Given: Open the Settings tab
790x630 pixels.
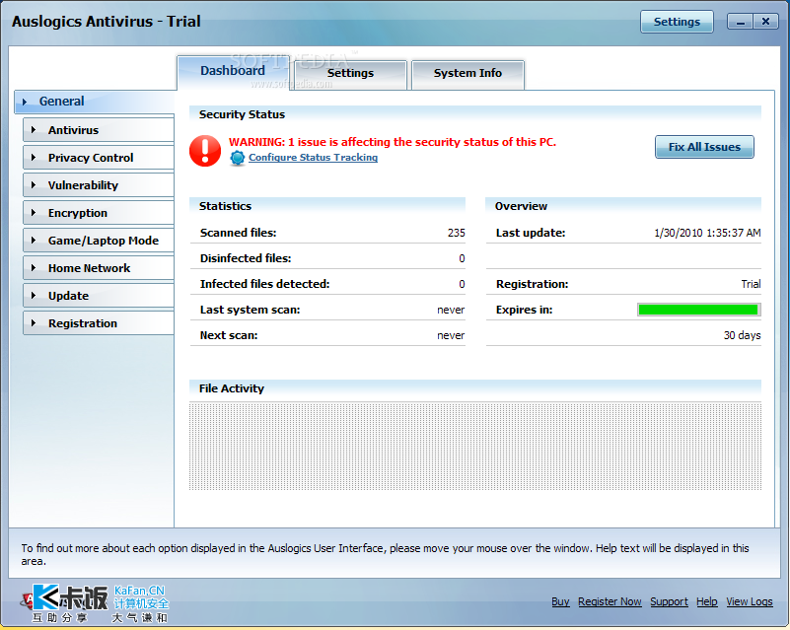Looking at the screenshot, I should point(351,74).
